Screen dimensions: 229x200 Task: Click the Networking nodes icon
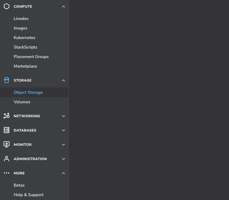[x=7, y=116]
